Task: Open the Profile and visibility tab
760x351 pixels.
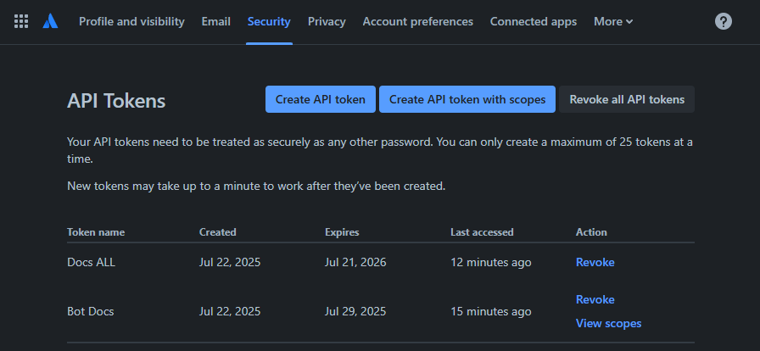Action: 131,21
